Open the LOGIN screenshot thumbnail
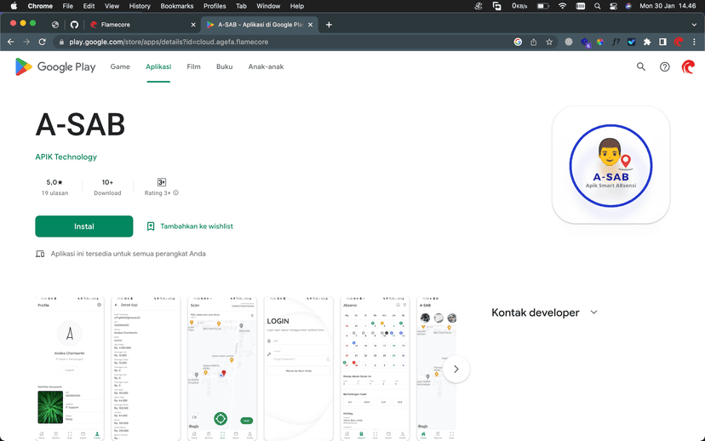Screen dimensions: 705x441 298,368
